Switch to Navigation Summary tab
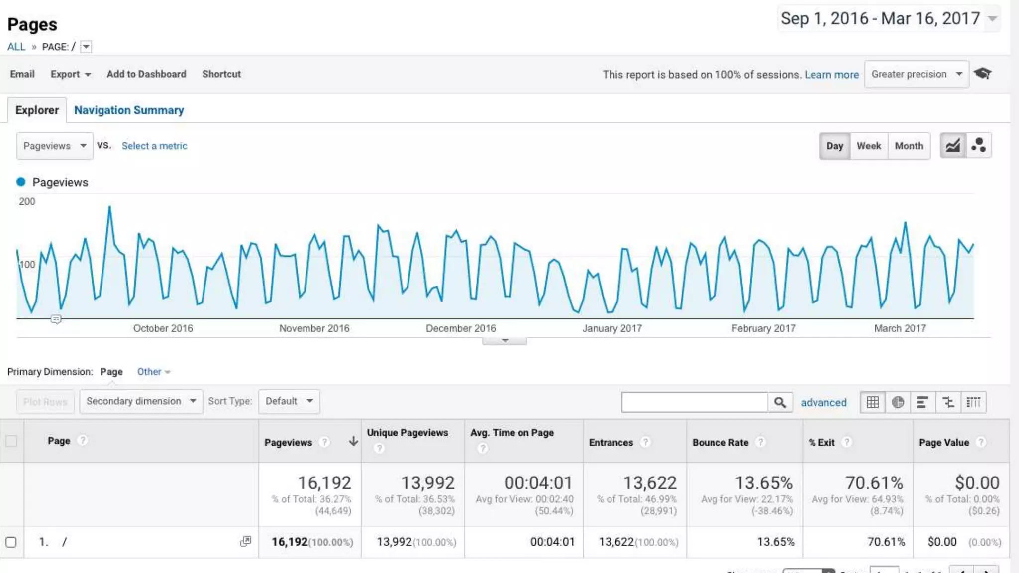The image size is (1019, 573). point(129,110)
